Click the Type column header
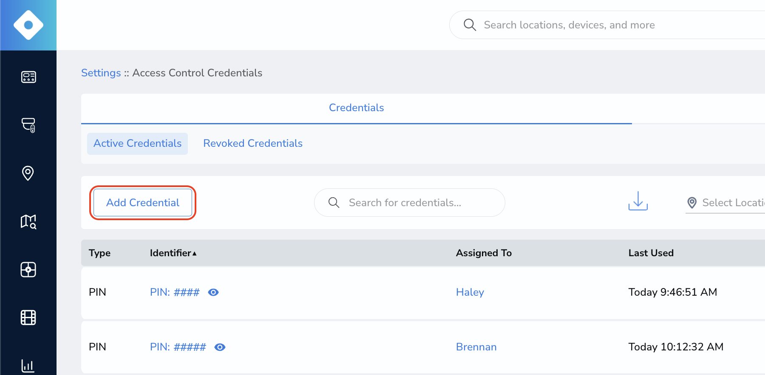Screen dimensions: 765x375 pyautogui.click(x=99, y=253)
